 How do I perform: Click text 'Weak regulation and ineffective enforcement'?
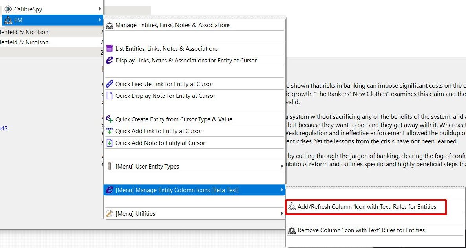click(x=342, y=133)
